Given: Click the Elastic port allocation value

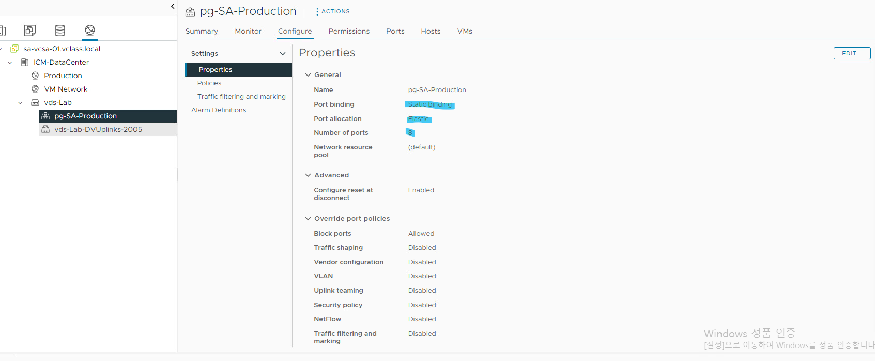Looking at the screenshot, I should coord(418,119).
